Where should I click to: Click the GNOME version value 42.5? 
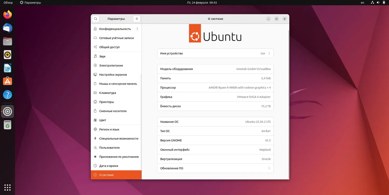pos(268,140)
